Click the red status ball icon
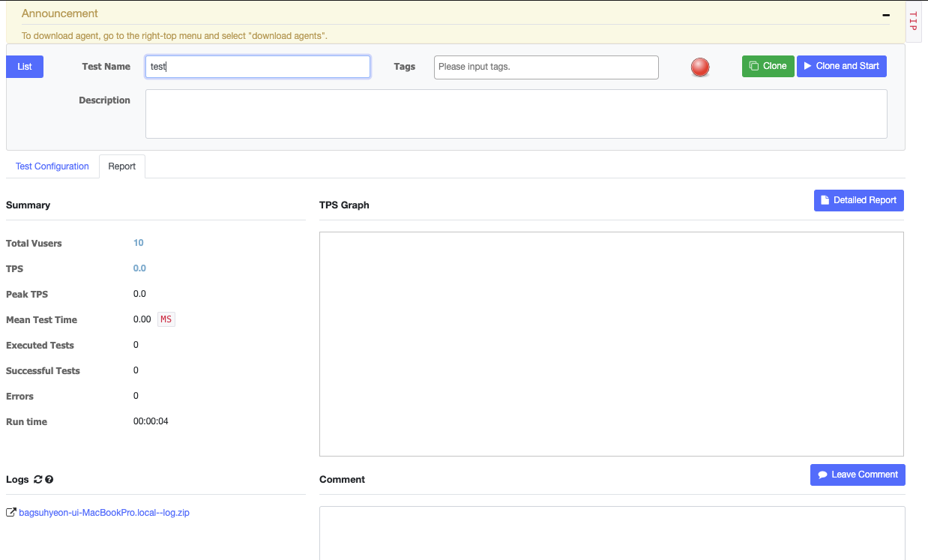The image size is (928, 560). click(x=700, y=67)
